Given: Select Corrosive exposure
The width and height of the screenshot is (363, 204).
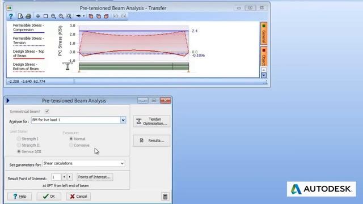Looking at the screenshot, I should click(71, 145).
